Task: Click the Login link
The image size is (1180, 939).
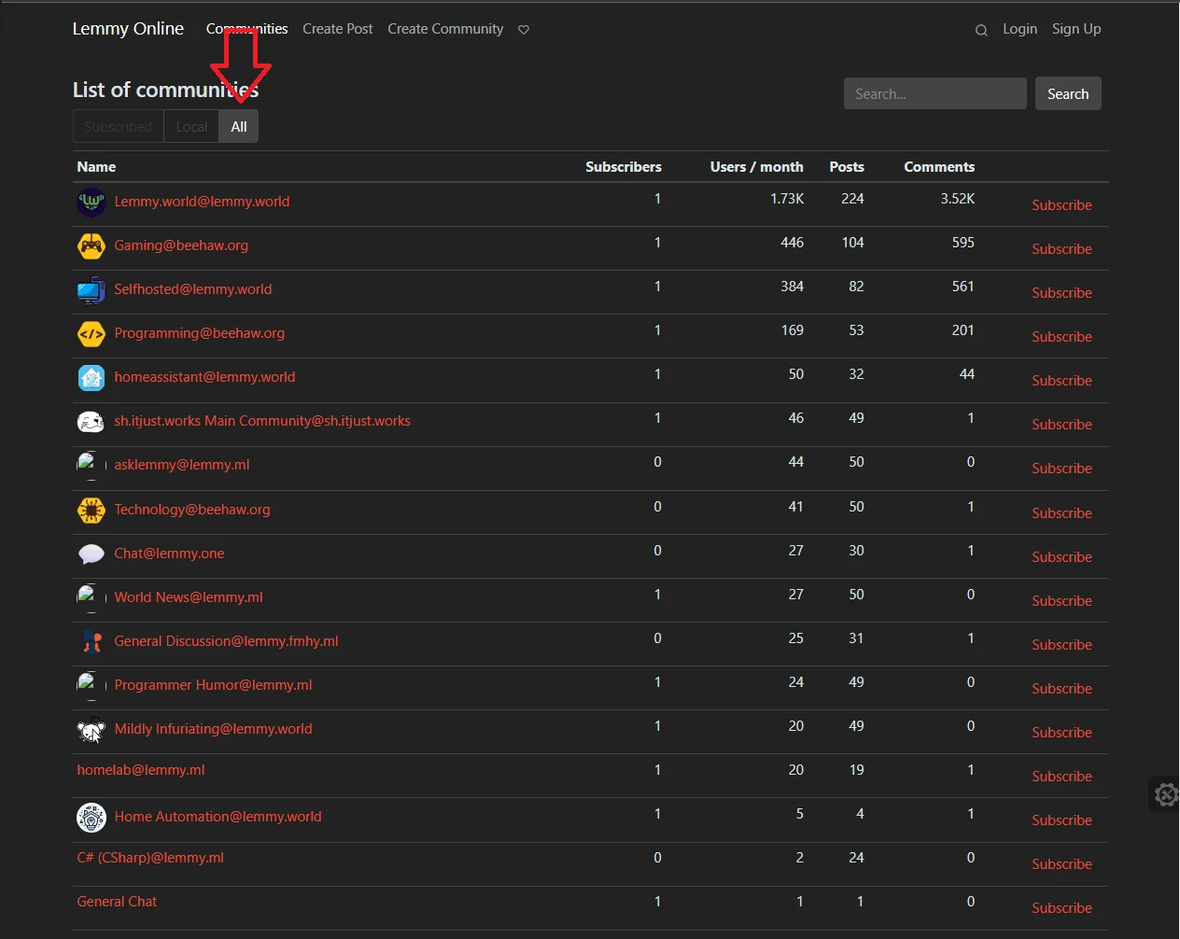Action: tap(1019, 29)
